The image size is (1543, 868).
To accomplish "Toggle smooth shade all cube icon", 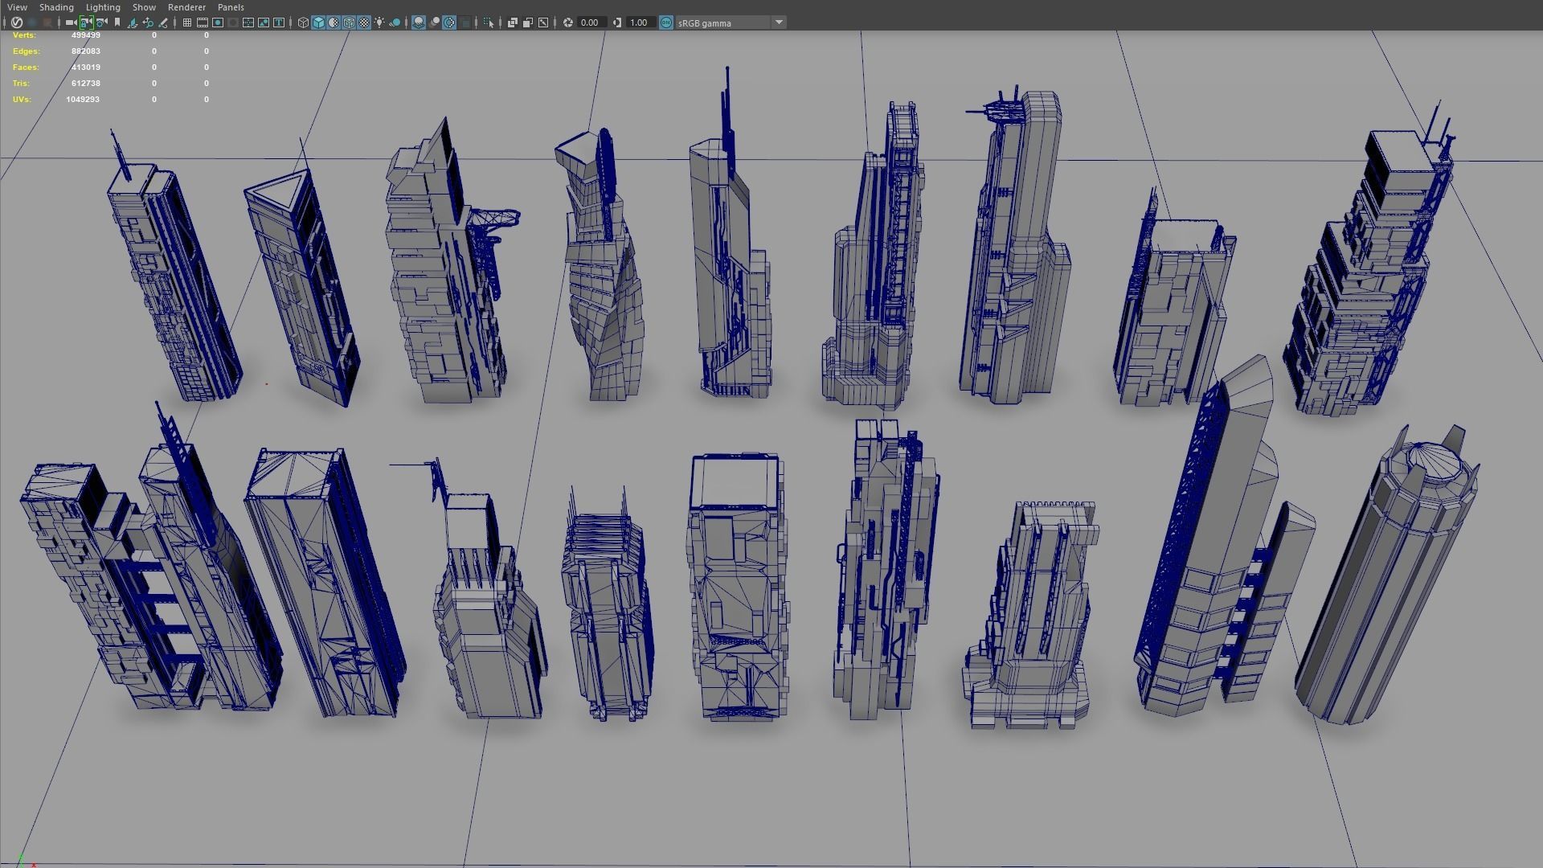I will point(318,23).
